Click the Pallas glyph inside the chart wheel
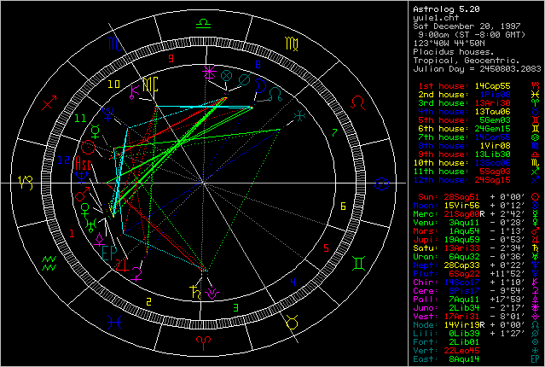Viewport: 545px width, 367px height. pos(100,240)
